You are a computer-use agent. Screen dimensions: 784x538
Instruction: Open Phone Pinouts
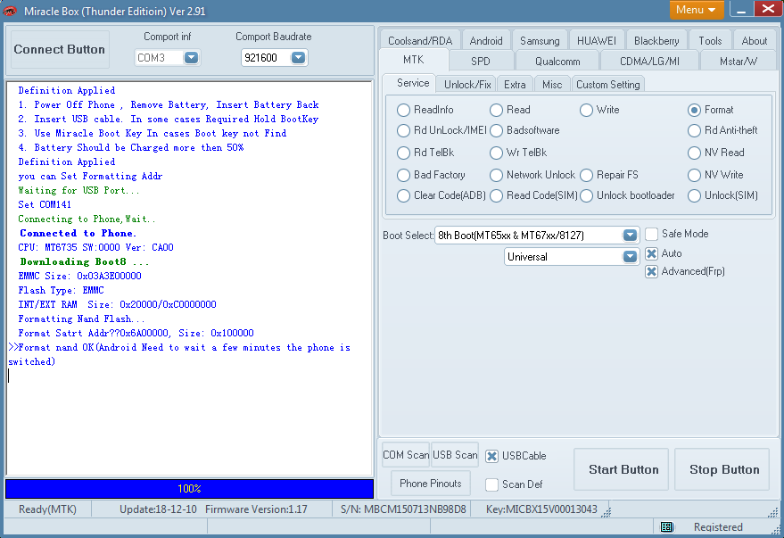click(x=431, y=484)
